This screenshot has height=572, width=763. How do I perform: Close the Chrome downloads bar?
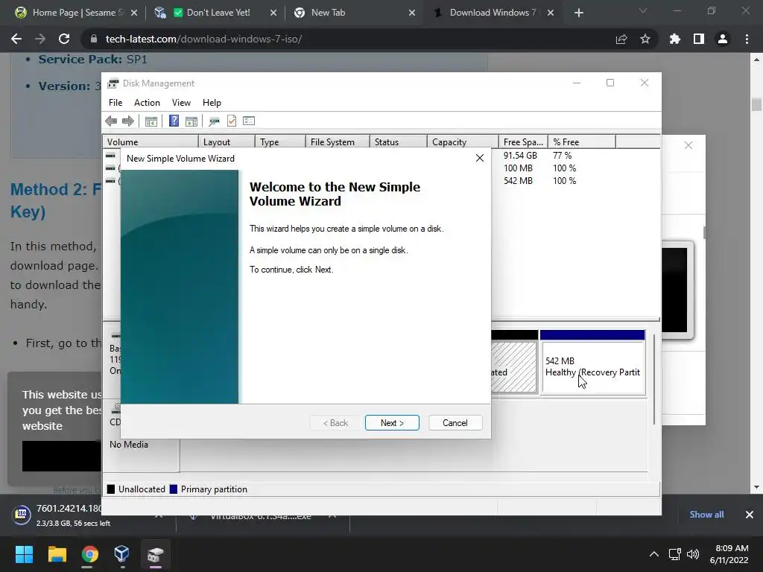750,515
